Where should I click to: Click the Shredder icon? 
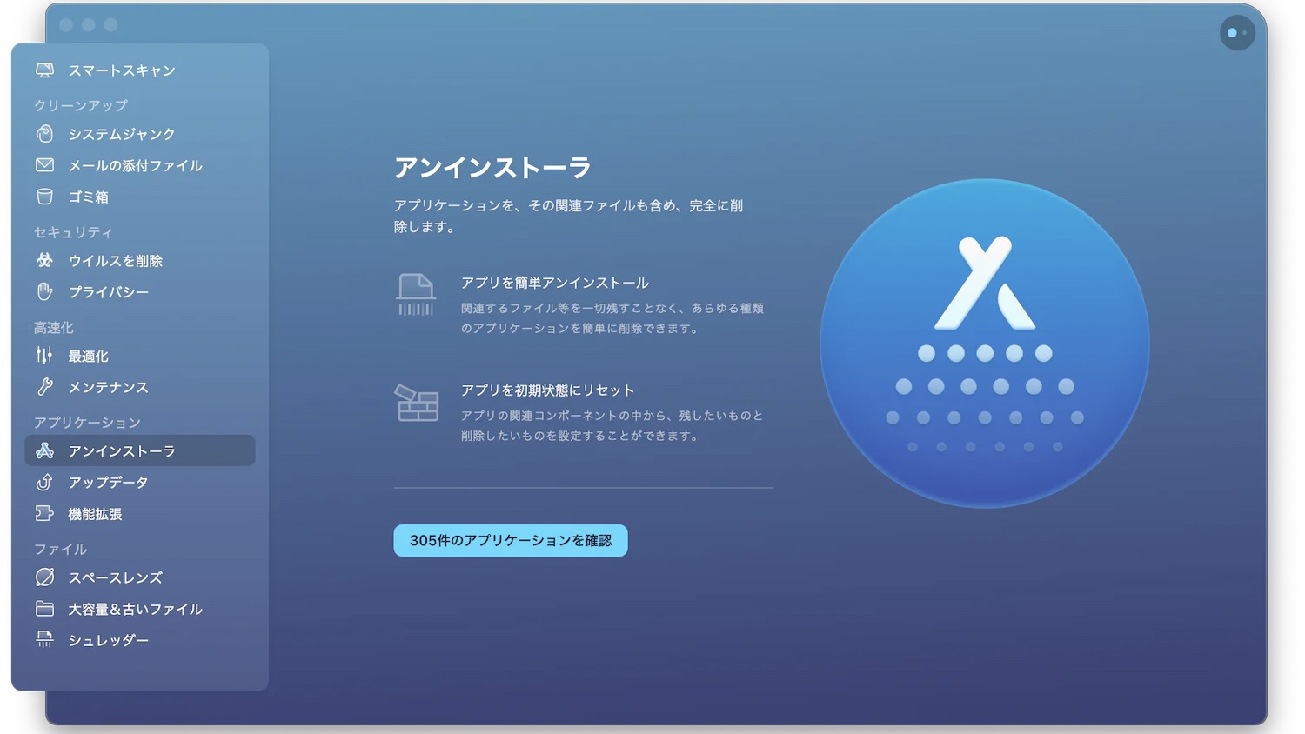point(44,640)
